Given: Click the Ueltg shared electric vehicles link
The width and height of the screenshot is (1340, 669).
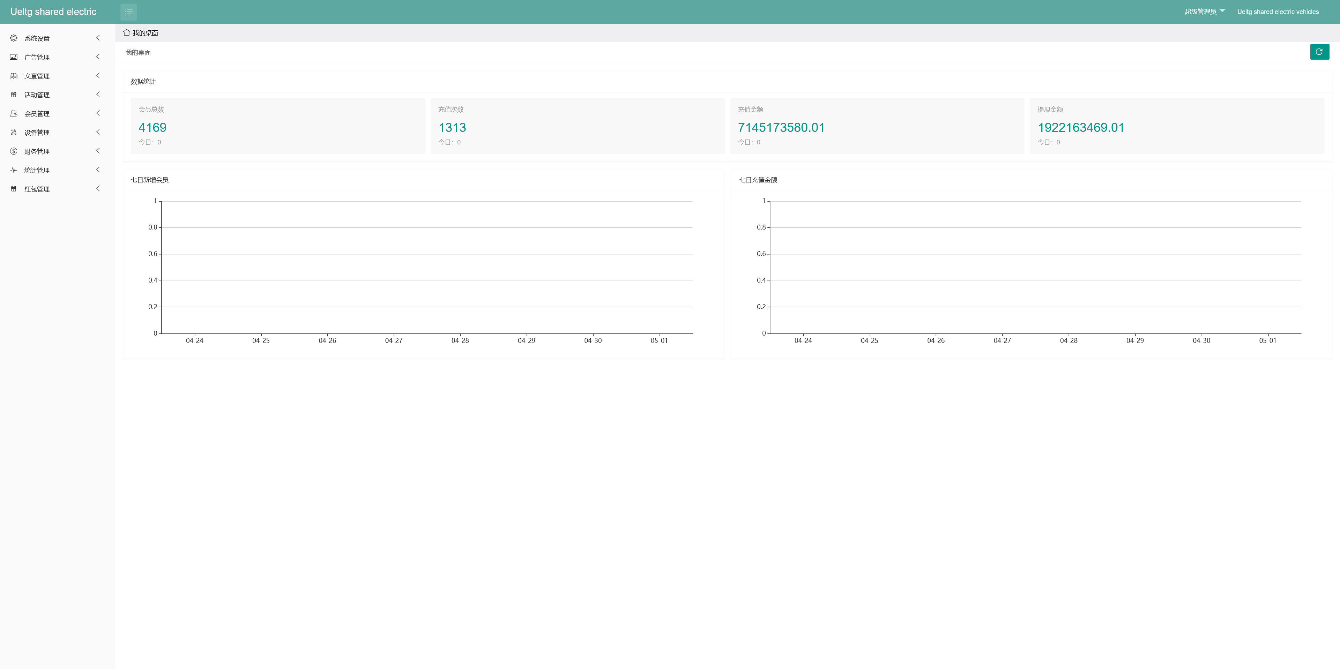Looking at the screenshot, I should pyautogui.click(x=1278, y=12).
